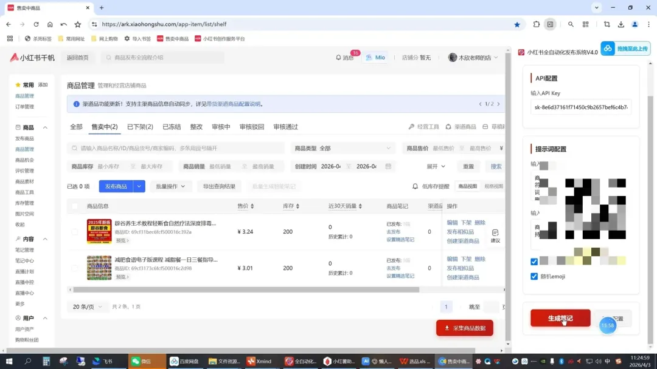Click the 重置 filter button
This screenshot has height=369, width=657.
point(468,166)
